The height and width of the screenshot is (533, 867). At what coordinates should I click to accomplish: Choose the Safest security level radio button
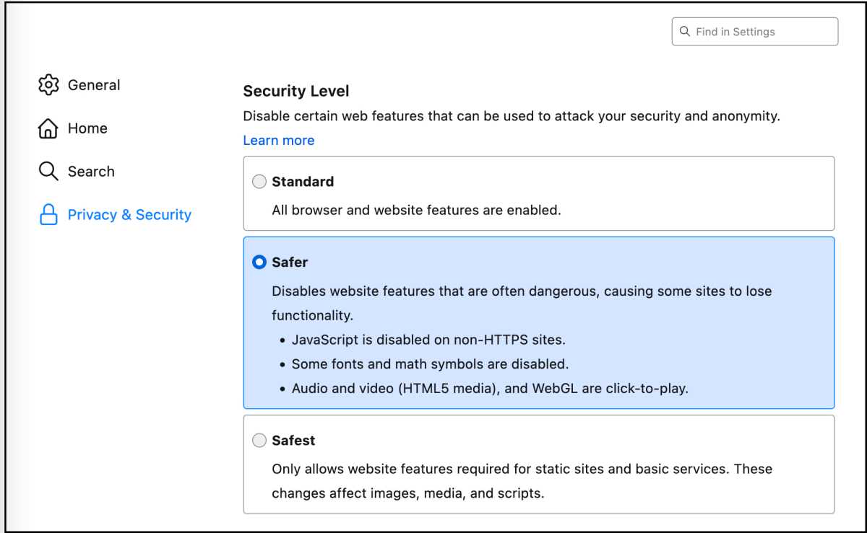point(259,441)
